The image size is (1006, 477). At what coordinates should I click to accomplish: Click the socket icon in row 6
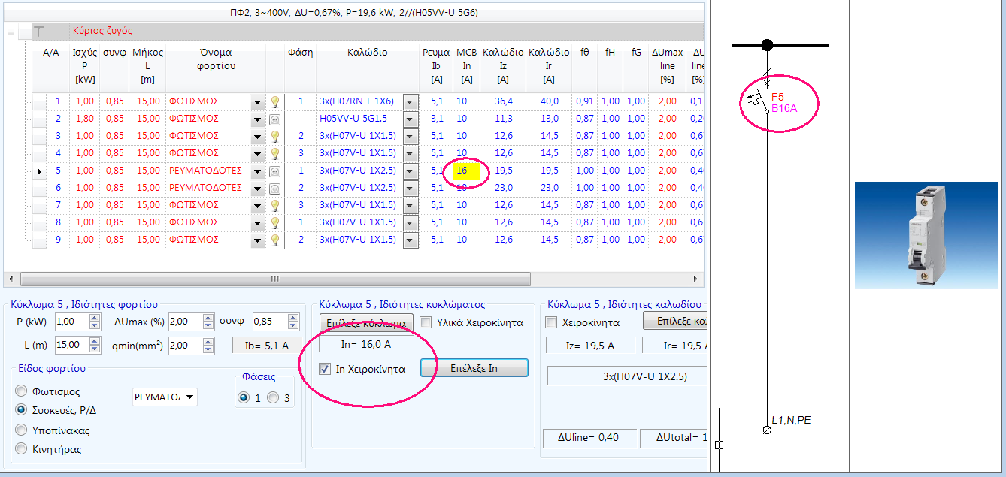point(275,188)
